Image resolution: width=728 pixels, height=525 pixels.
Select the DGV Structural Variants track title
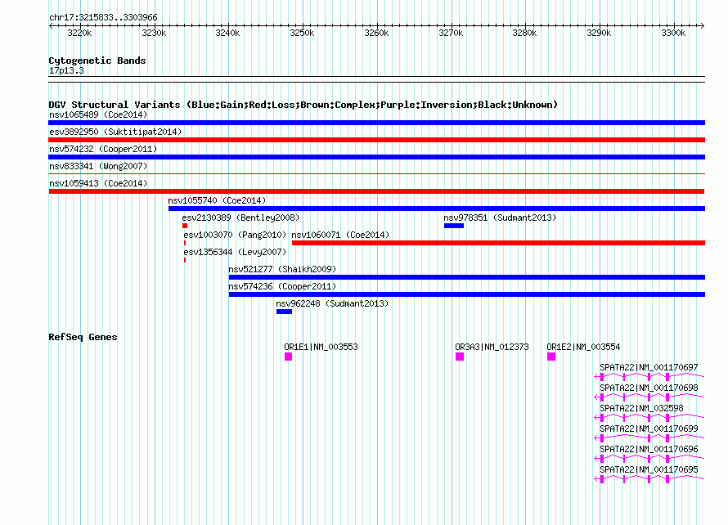(303, 105)
